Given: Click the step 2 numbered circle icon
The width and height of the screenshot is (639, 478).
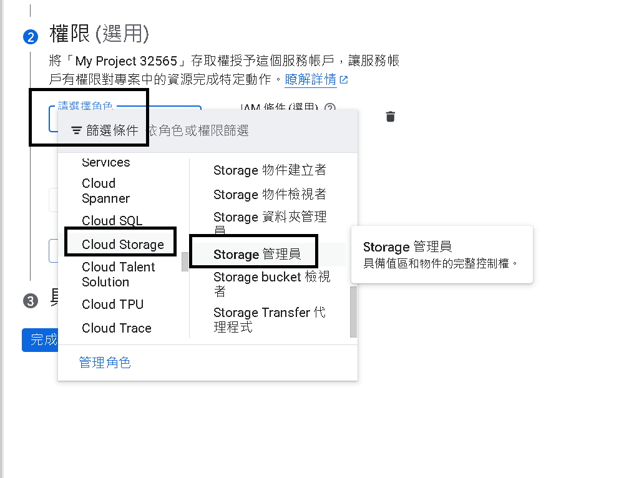Looking at the screenshot, I should coord(31,37).
